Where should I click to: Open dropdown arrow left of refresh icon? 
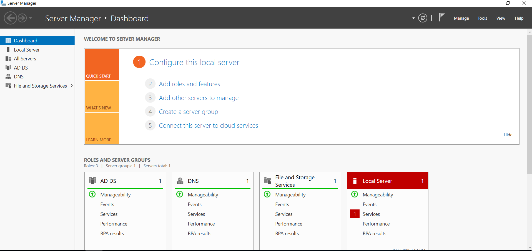(413, 18)
